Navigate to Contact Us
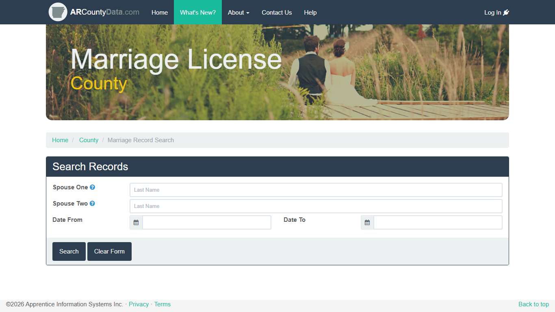 click(x=277, y=12)
